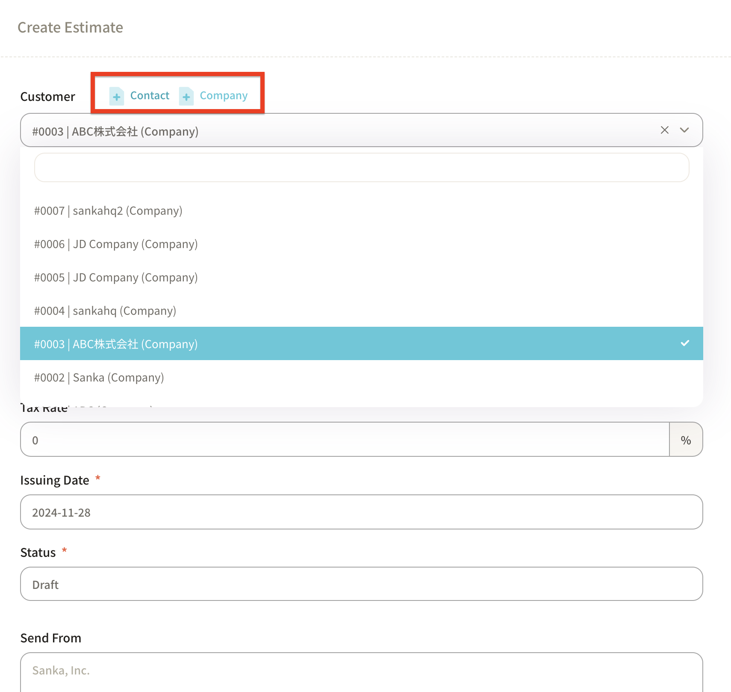731x692 pixels.
Task: Select #0004 sankahq company option
Action: pos(105,311)
